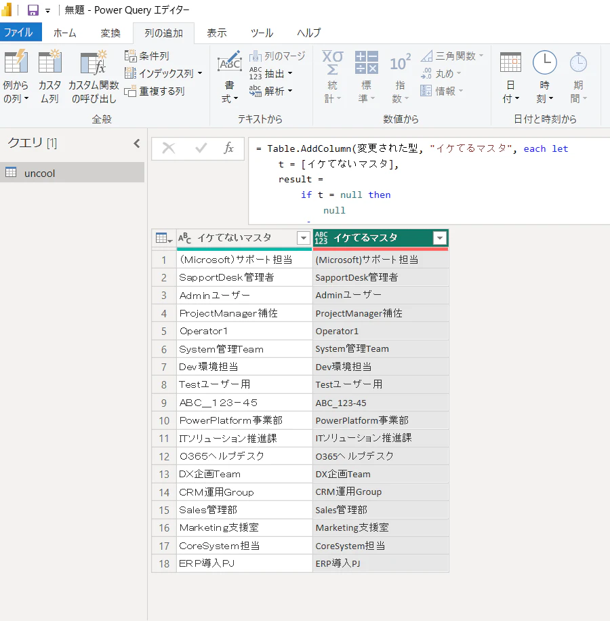Click Dev環境担当 in イケてるマスタ column

coord(380,367)
